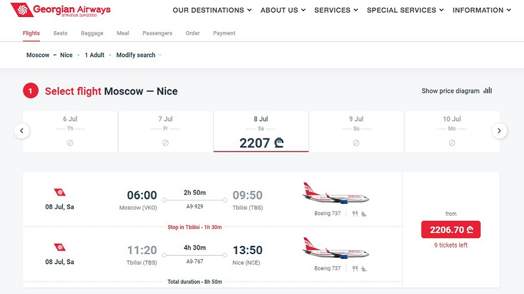
Task: Click the price diagram bar chart icon
Action: pyautogui.click(x=488, y=91)
